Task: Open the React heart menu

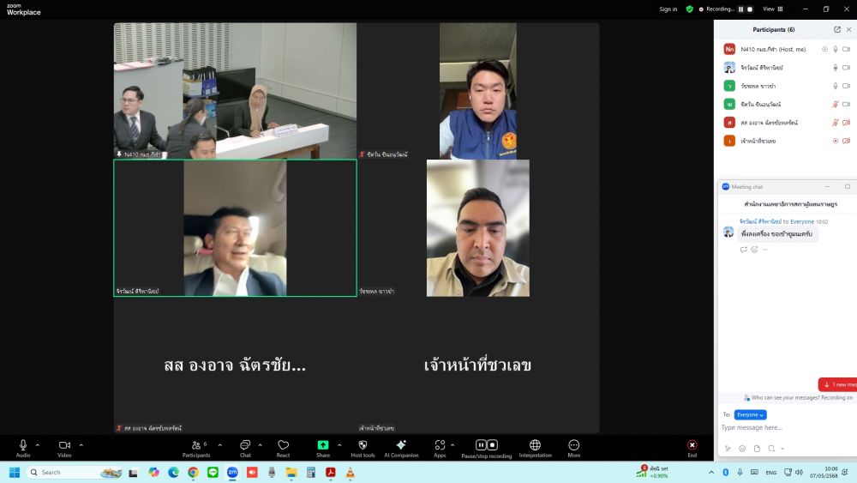Action: click(x=283, y=448)
